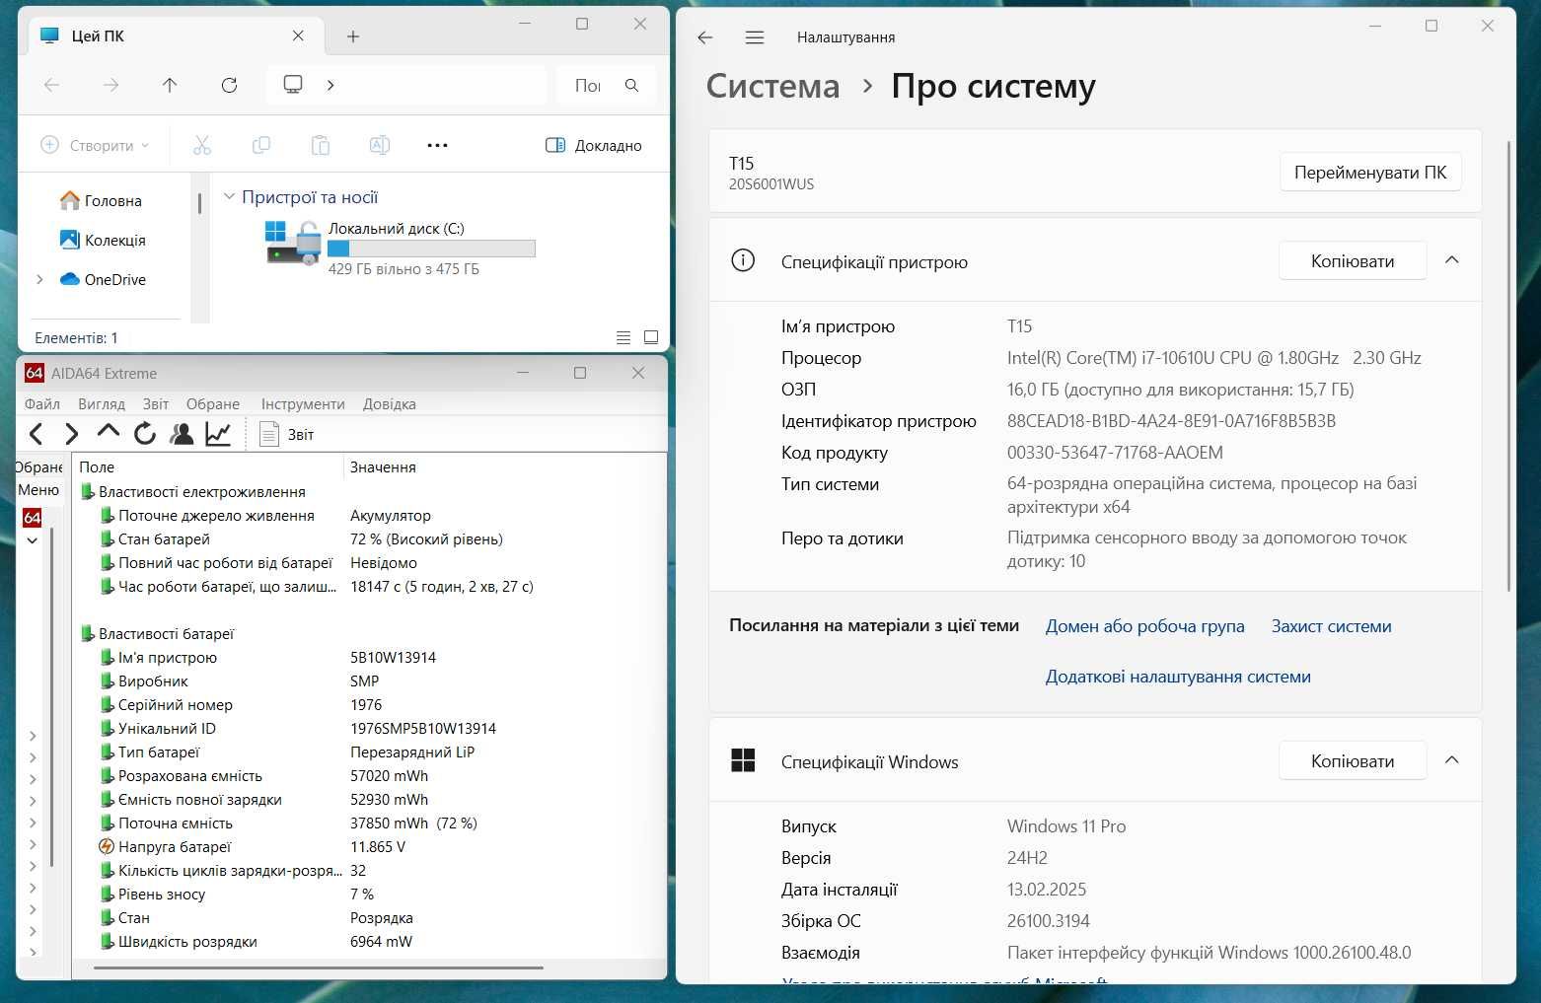
Task: Collapse the AIDA64 sidebar tree chevron under 64
Action: tap(32, 540)
